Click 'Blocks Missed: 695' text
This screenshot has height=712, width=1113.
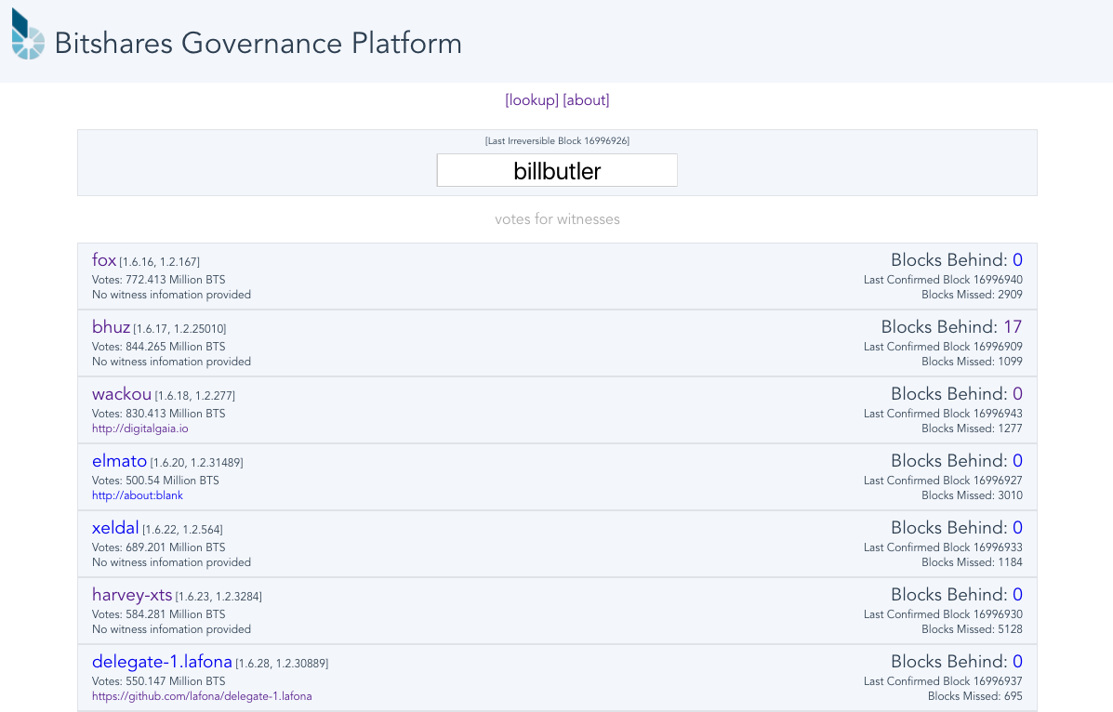click(x=975, y=696)
